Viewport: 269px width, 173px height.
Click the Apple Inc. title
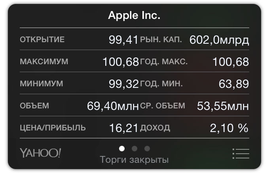pos(134,17)
